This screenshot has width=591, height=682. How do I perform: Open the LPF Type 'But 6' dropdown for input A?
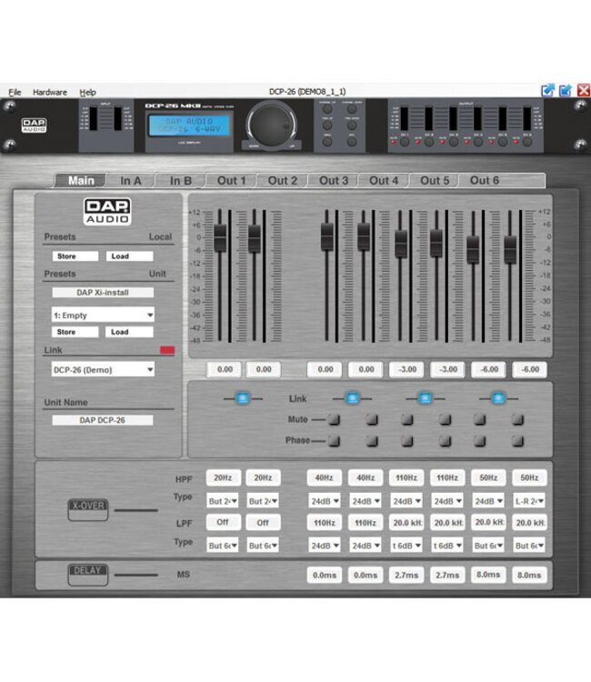click(223, 546)
